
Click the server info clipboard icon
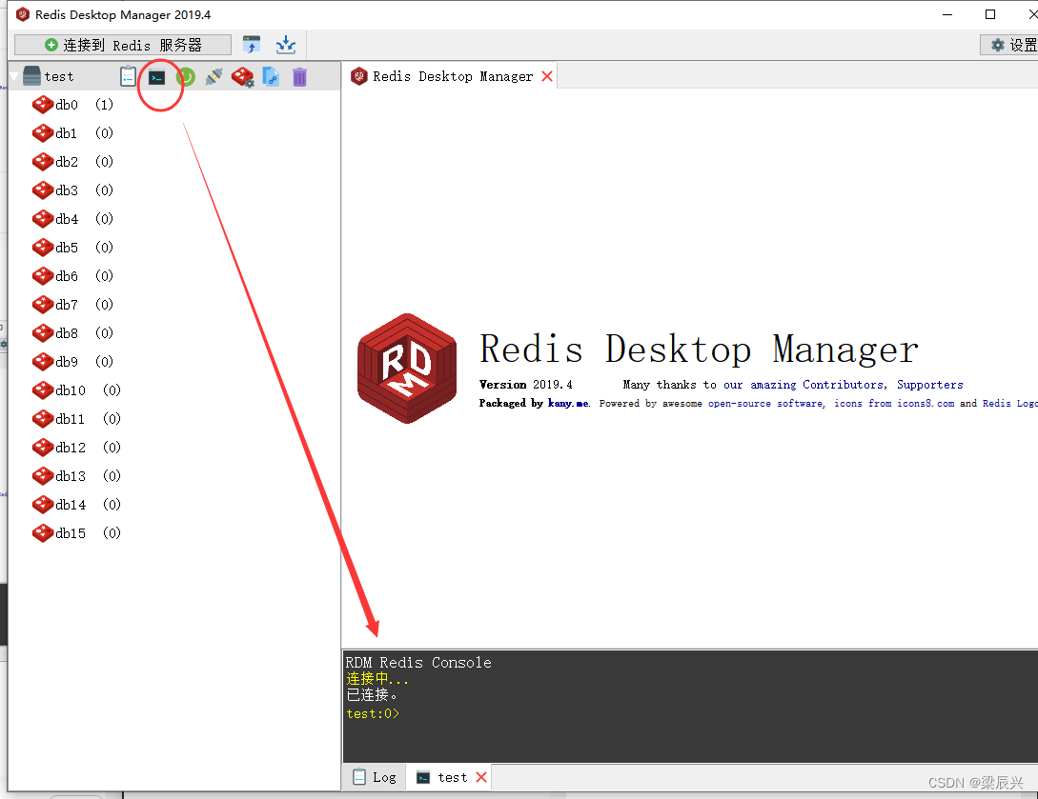pos(129,77)
